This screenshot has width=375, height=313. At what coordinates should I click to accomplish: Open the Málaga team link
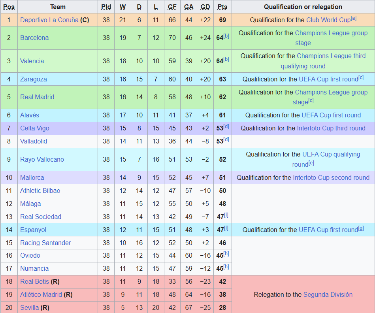[30, 204]
